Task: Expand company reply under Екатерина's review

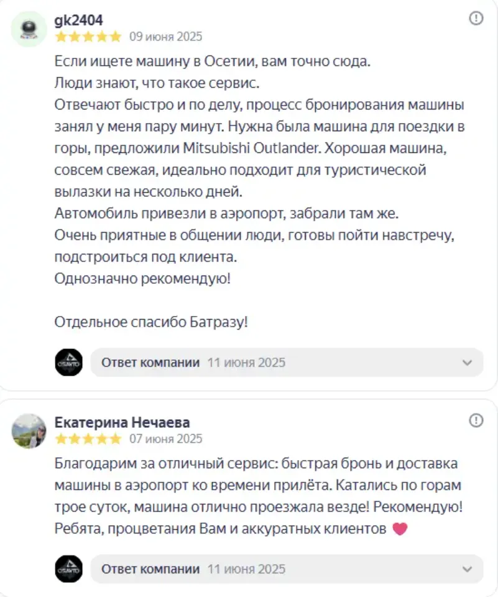Action: (467, 569)
